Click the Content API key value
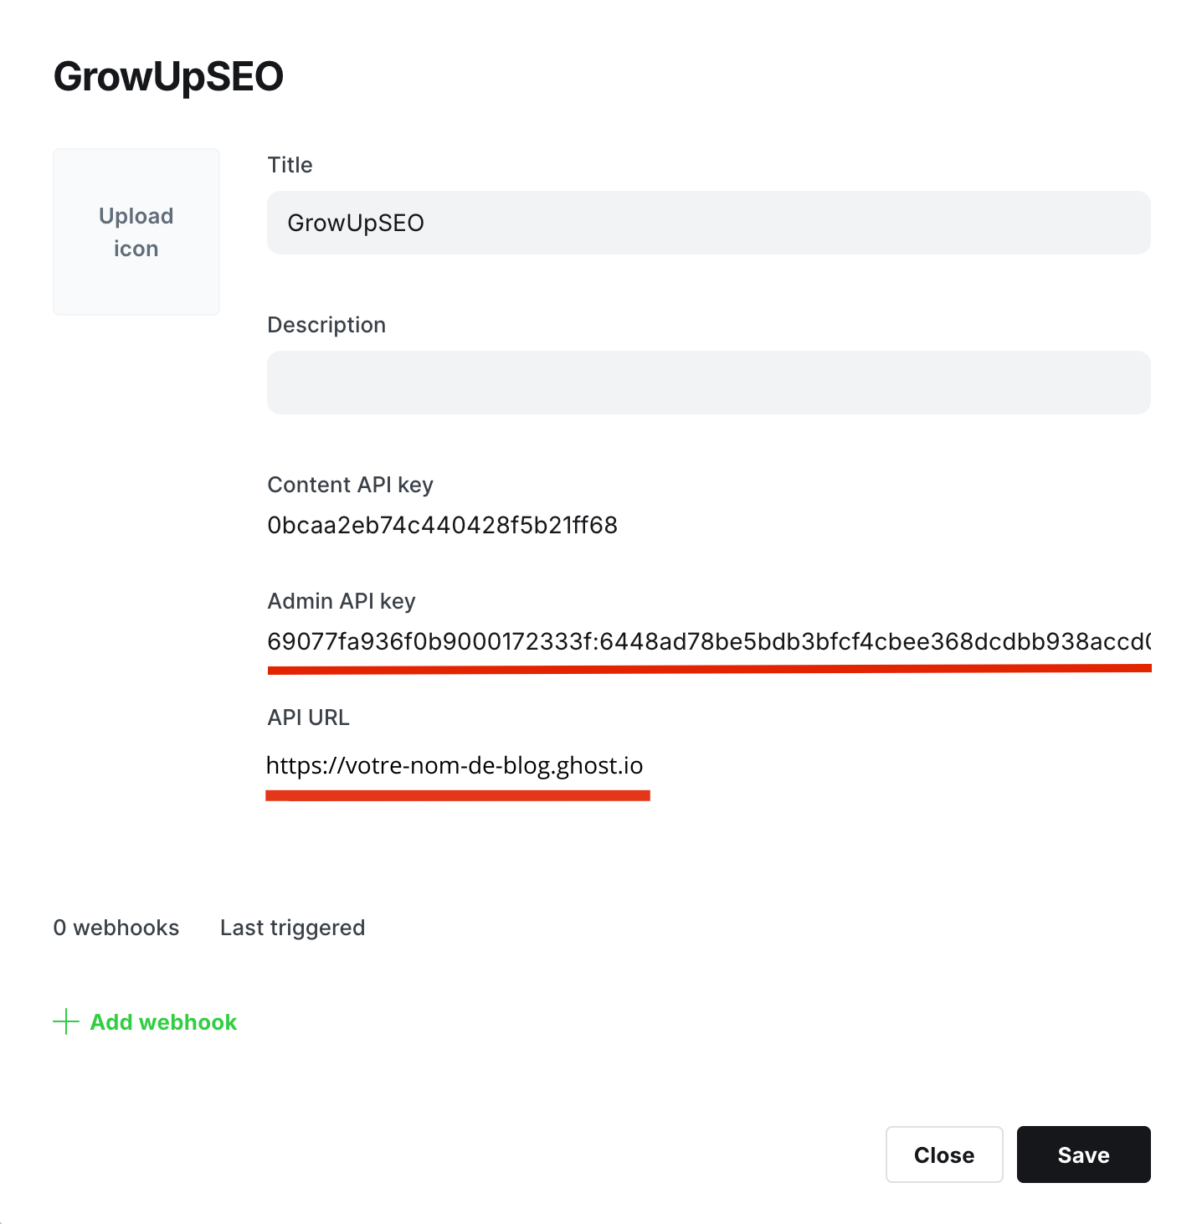The image size is (1202, 1224). click(x=442, y=526)
